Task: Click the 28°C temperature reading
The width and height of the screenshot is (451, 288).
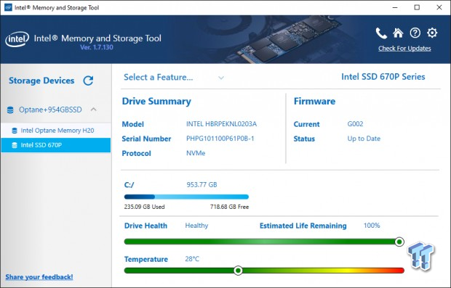Action: [x=192, y=259]
